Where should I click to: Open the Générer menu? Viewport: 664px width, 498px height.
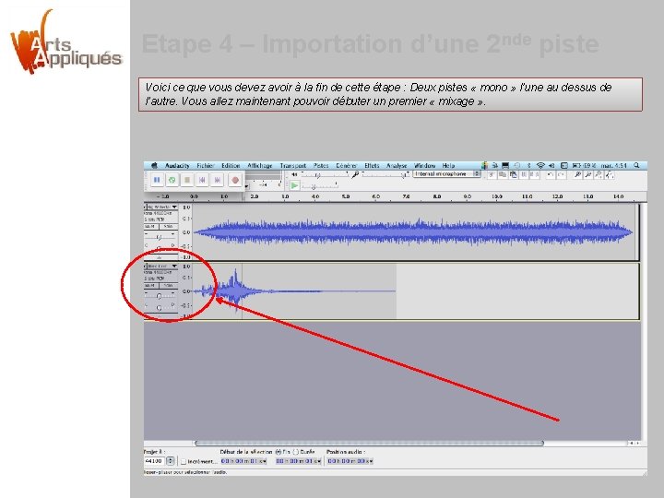coord(347,166)
